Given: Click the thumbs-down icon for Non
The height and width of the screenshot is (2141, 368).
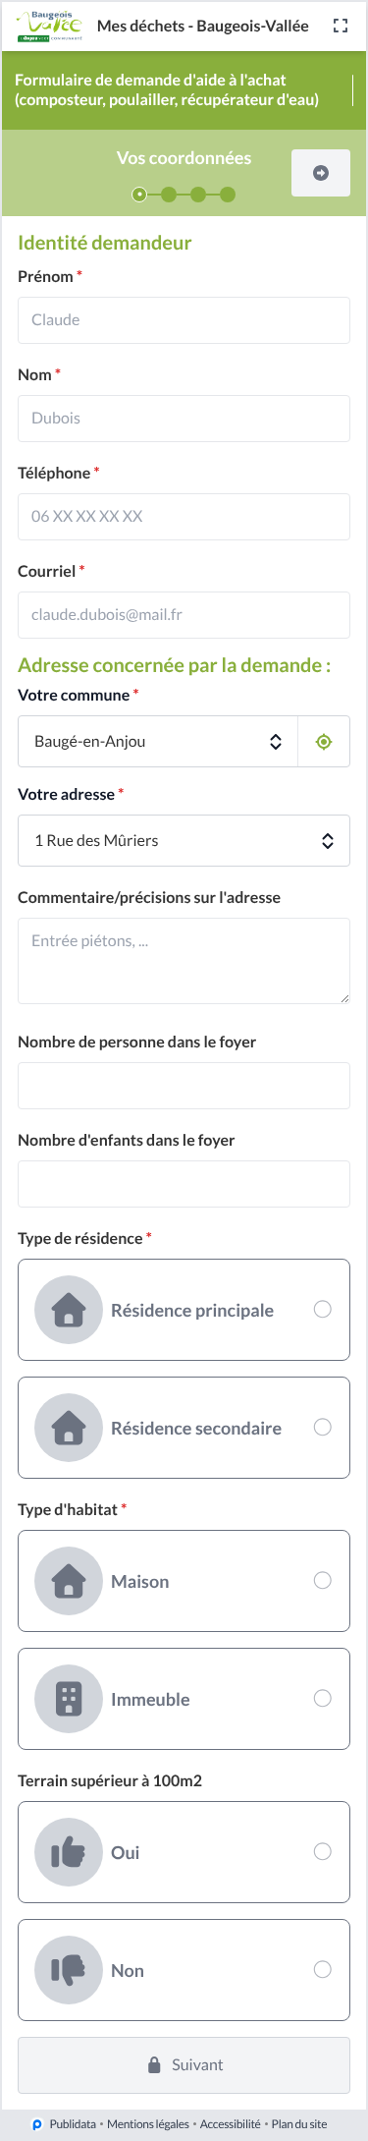Looking at the screenshot, I should pyautogui.click(x=69, y=1970).
